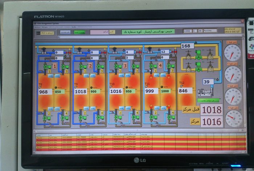
Task: Select zone 2 burner 3 green valve
Action: (x=101, y=67)
